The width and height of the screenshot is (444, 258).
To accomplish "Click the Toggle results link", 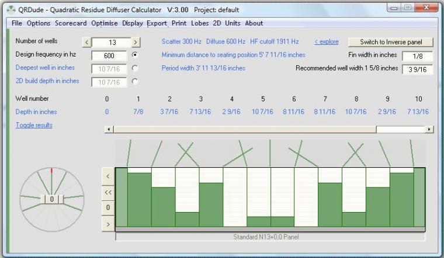I will pyautogui.click(x=34, y=125).
